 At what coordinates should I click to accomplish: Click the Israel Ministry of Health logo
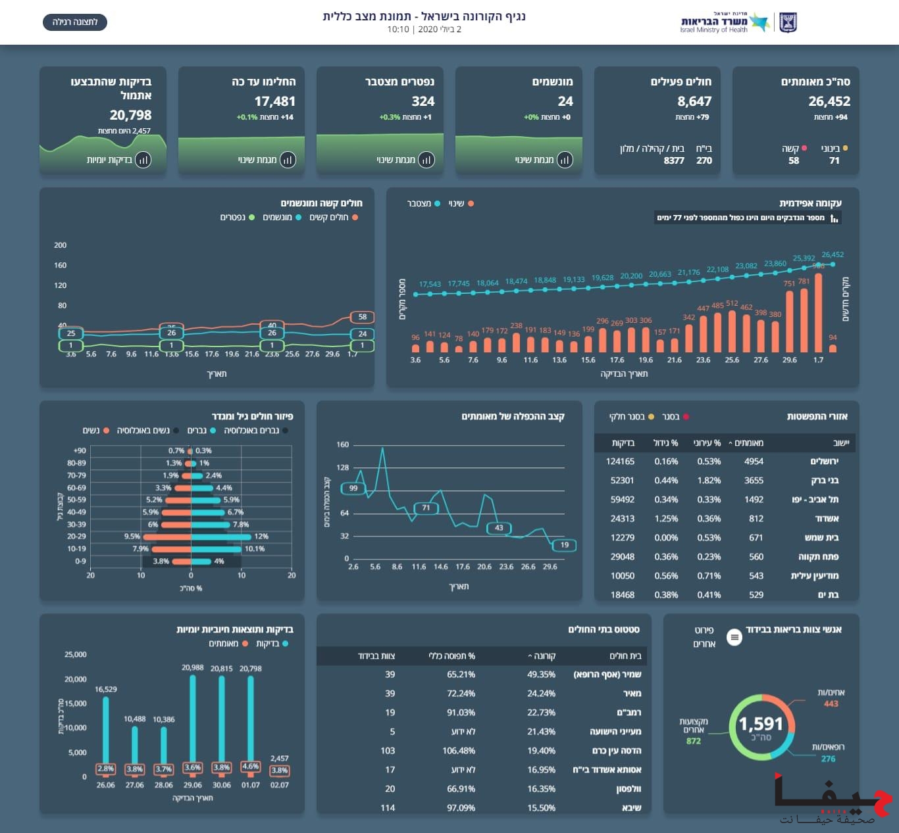click(x=725, y=22)
